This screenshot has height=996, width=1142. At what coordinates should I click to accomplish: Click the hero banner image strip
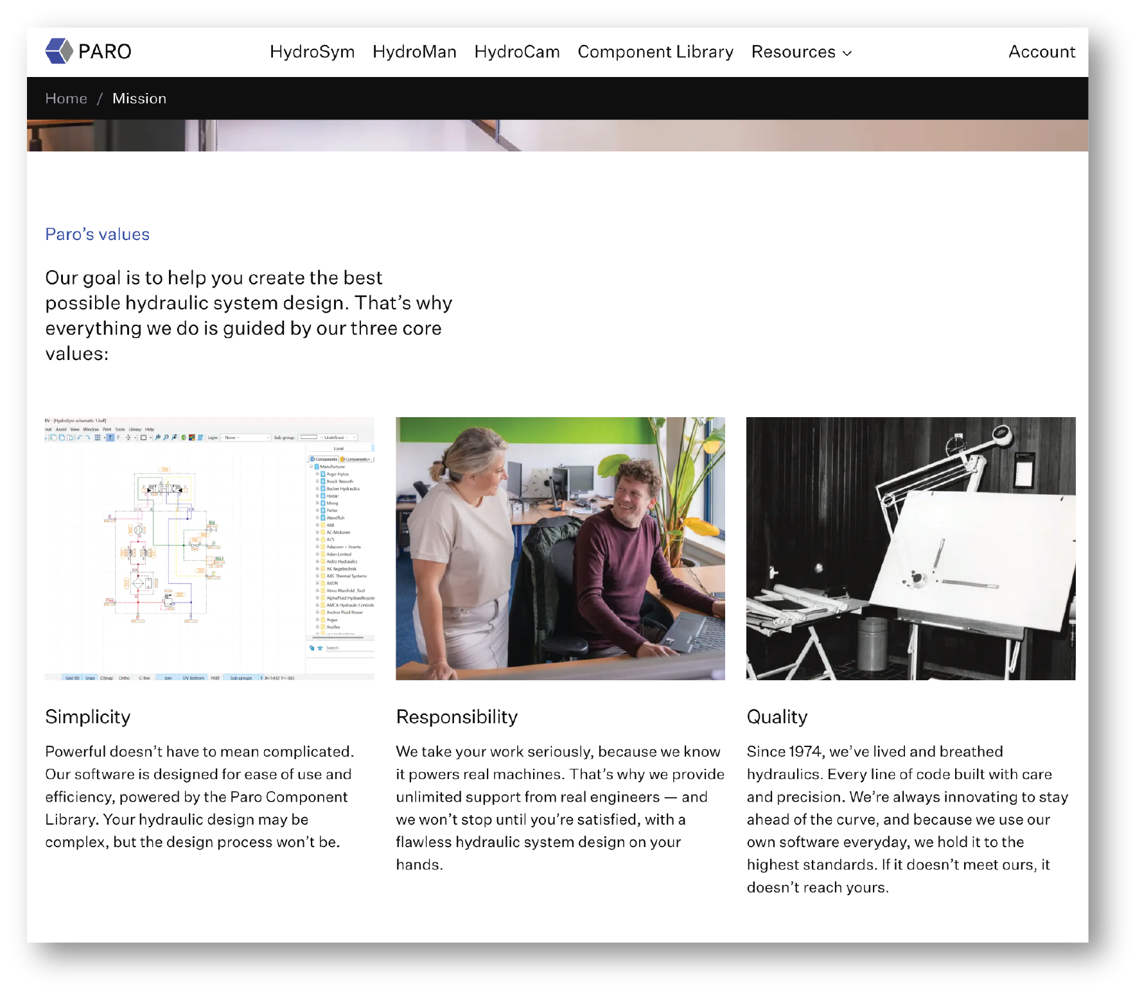click(x=558, y=135)
